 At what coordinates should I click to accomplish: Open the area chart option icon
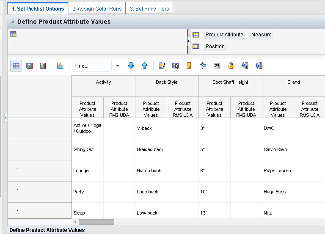60,66
